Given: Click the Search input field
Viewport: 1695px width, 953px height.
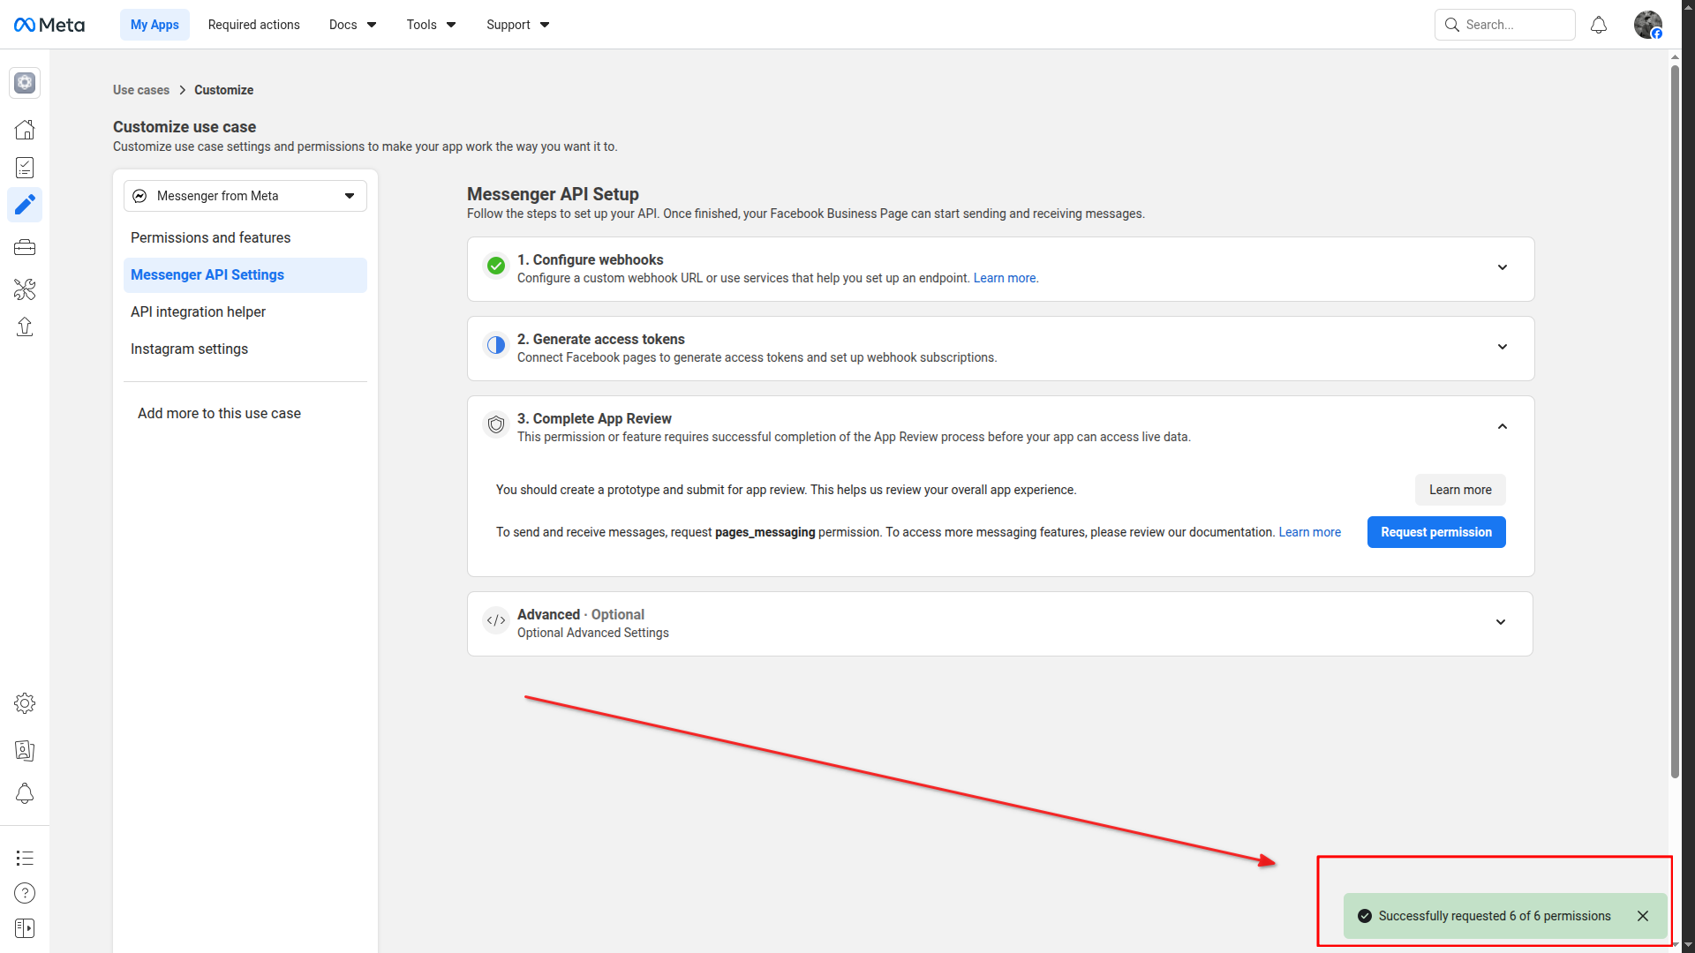Looking at the screenshot, I should 1514,25.
